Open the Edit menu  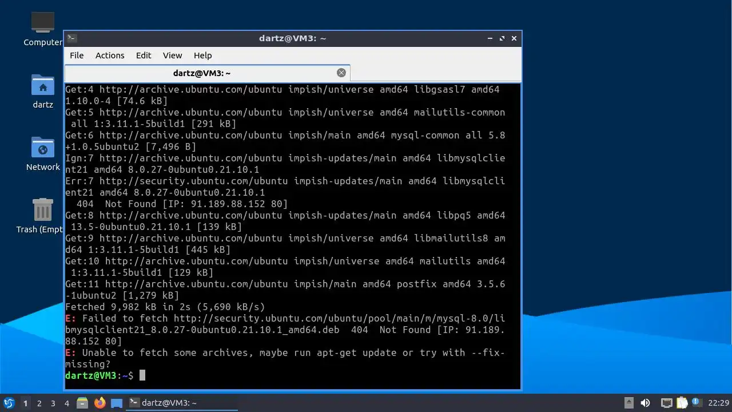(144, 56)
